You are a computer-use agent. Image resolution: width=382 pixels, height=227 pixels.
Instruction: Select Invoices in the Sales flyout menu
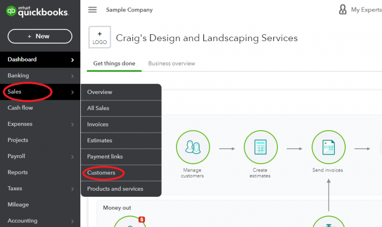[98, 124]
